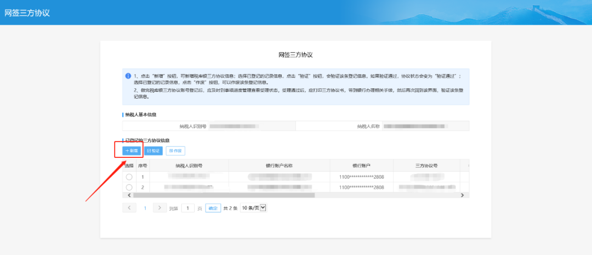
Task: Click the 纳税人识别号 column header
Action: point(189,166)
